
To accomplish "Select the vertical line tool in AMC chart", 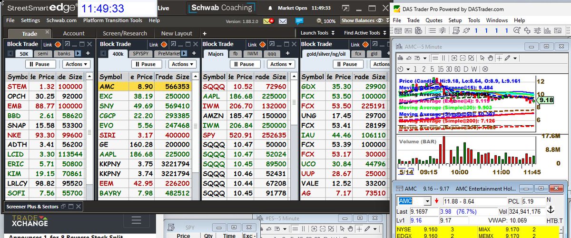I will point(443,58).
